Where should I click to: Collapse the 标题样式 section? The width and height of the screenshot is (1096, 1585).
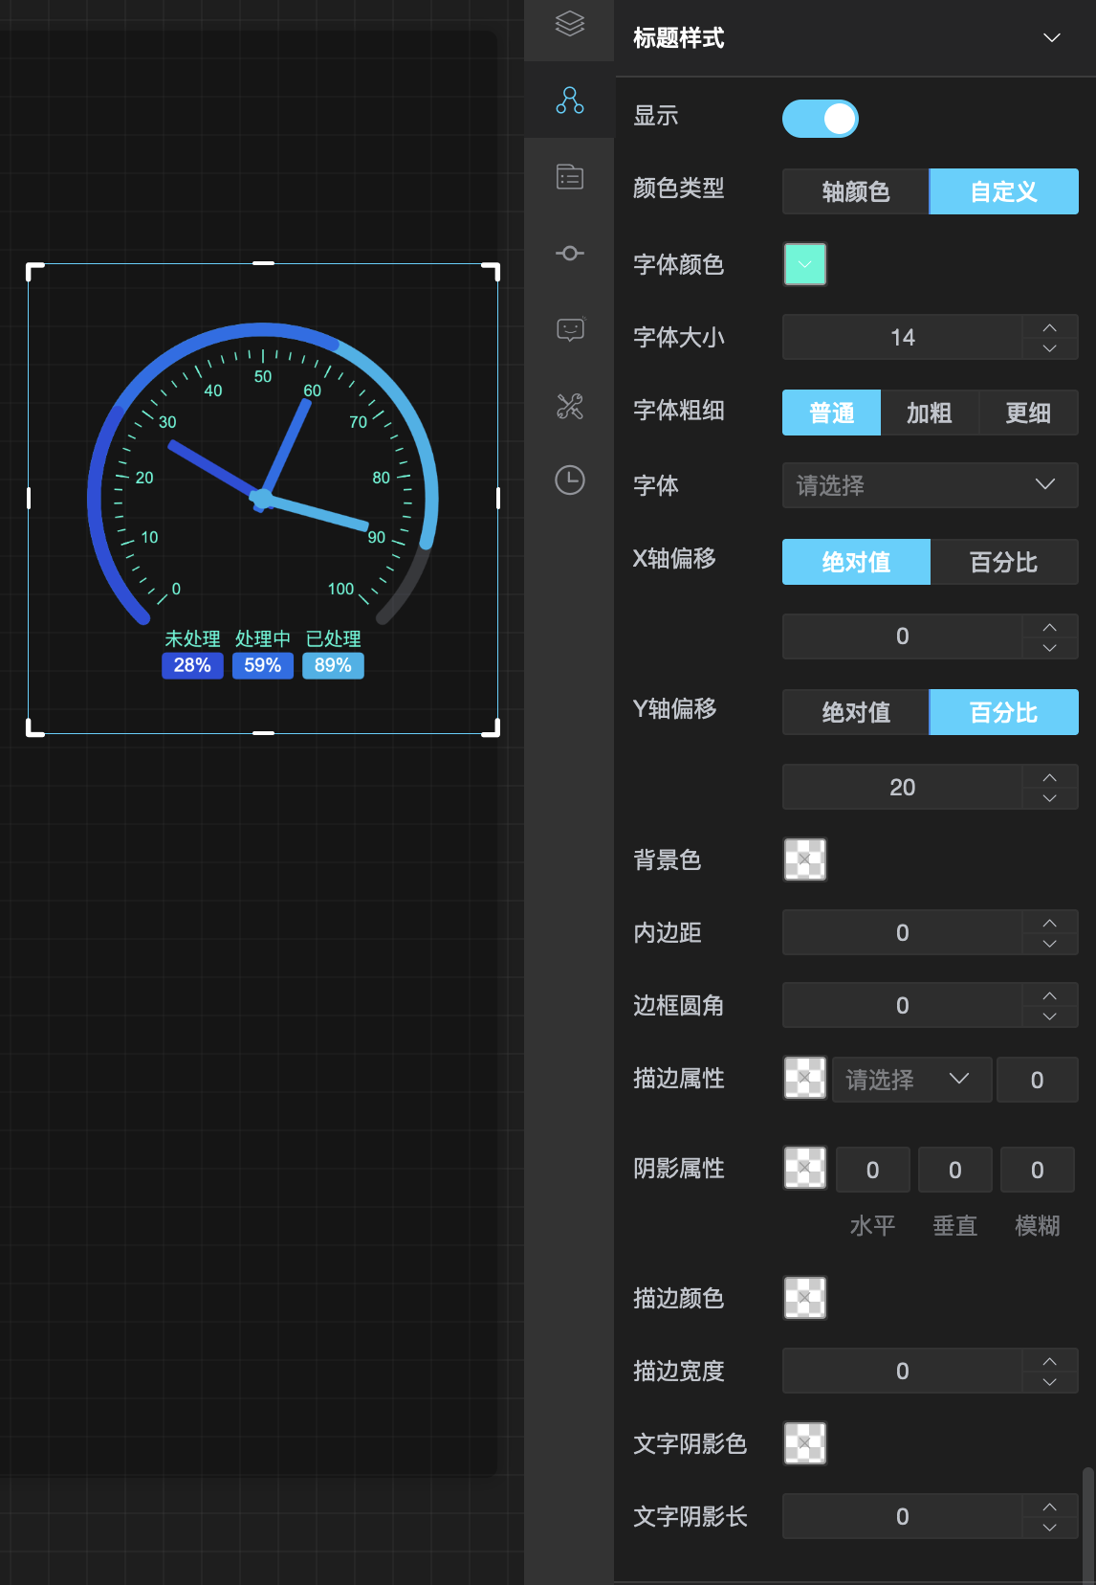(1052, 38)
